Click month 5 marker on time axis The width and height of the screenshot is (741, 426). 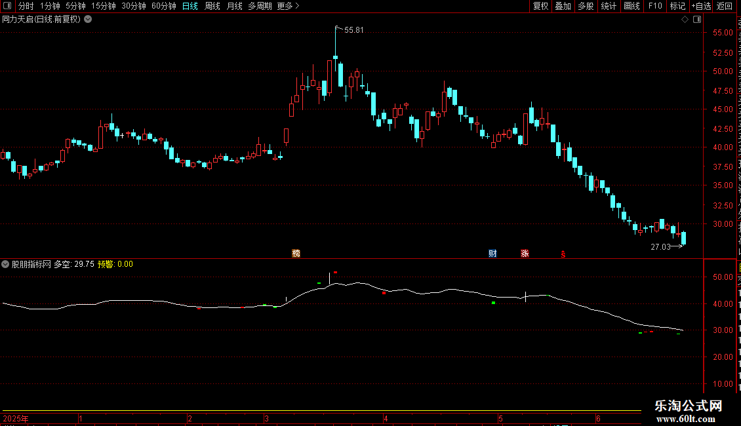(500, 419)
